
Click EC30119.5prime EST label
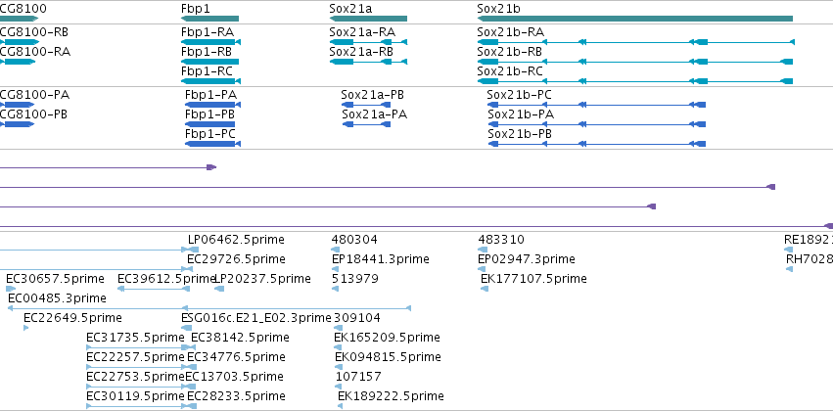(x=135, y=396)
